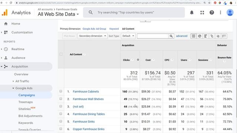237x133 pixels.
Task: Open the Farmhouse Sinks link
Action: pyautogui.click(x=84, y=122)
